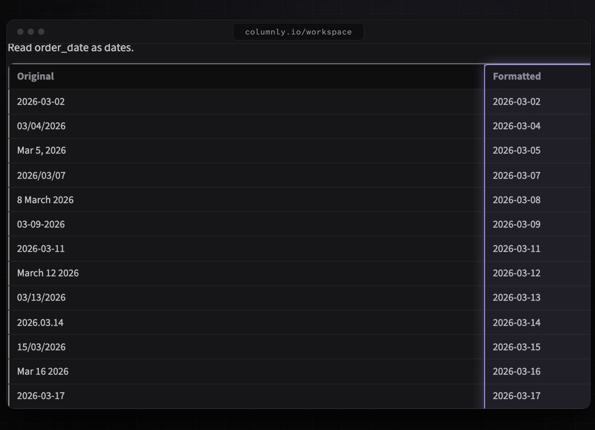Screen dimensions: 595x430
Task: Select the 'Mar 5, 2026' cell
Action: click(246, 150)
